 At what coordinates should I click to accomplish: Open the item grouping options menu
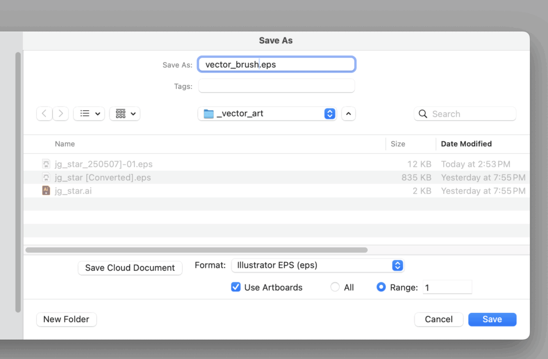point(125,113)
